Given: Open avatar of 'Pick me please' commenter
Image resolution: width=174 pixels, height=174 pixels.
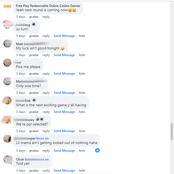Looking at the screenshot, I should pos(7,63).
